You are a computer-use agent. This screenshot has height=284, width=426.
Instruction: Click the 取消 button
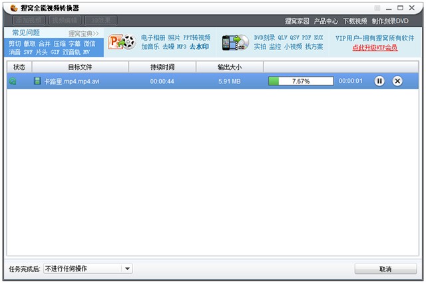pos(385,269)
